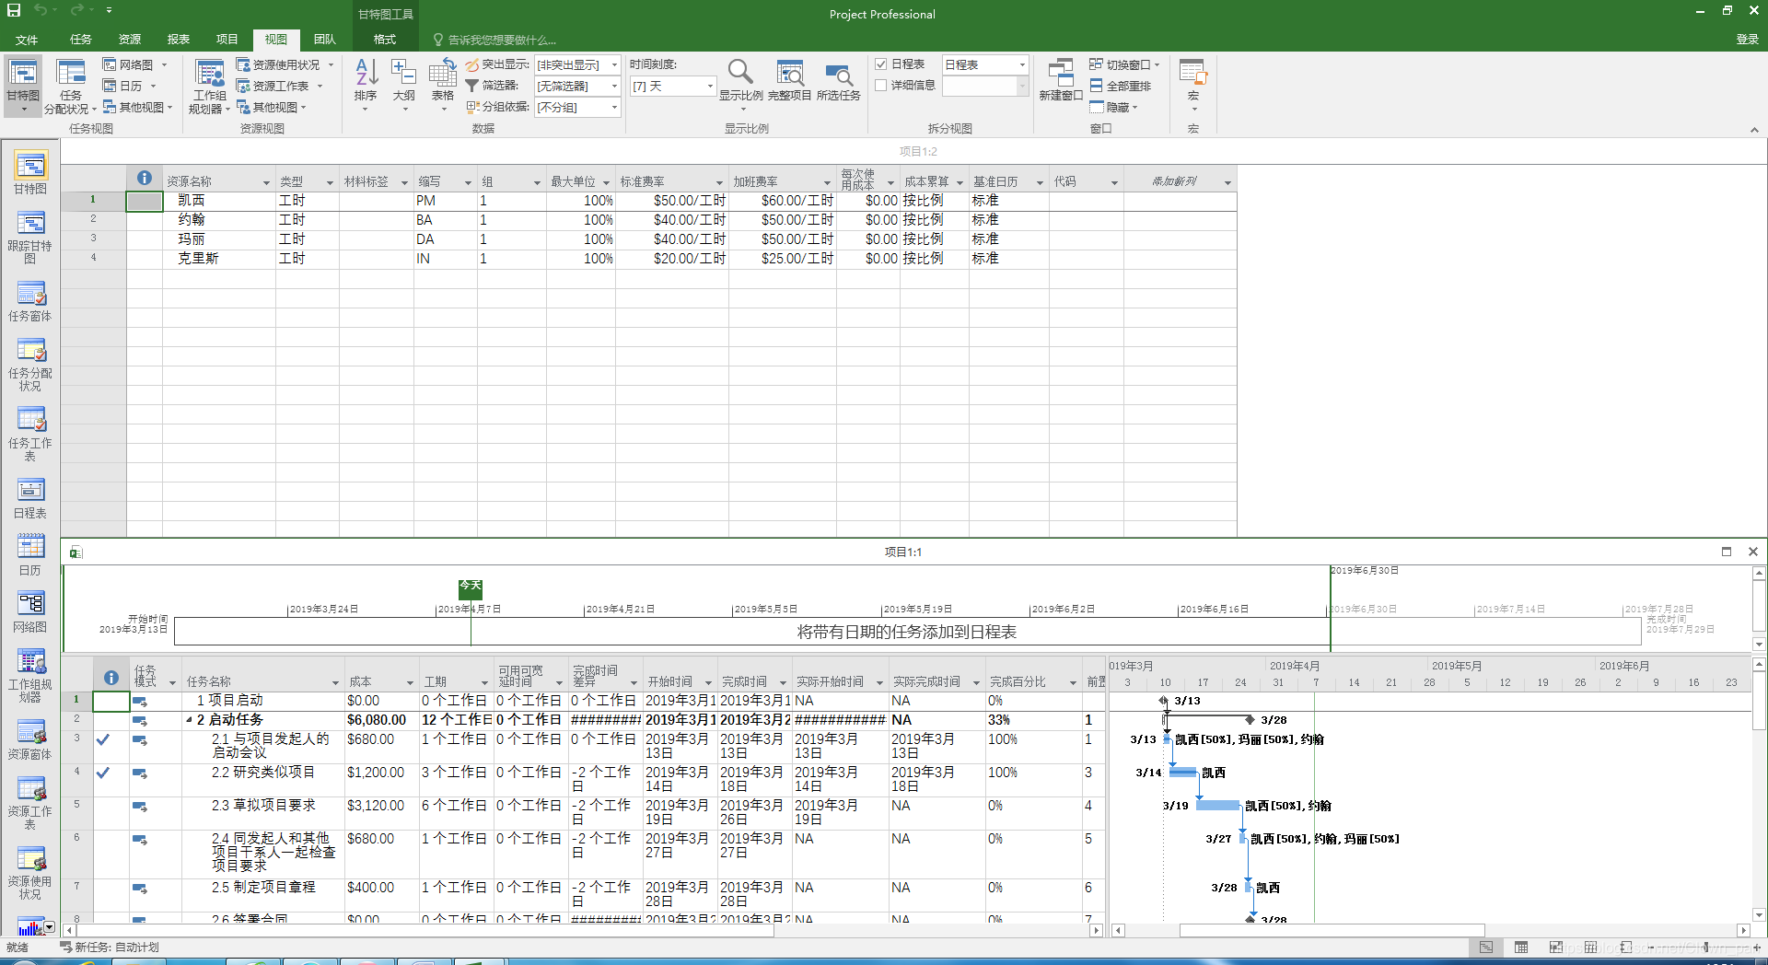Switch to the Project tab
This screenshot has height=965, width=1768.
coord(227,40)
